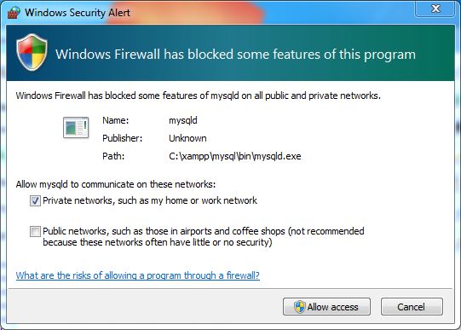Allow access for mysqld

326,307
